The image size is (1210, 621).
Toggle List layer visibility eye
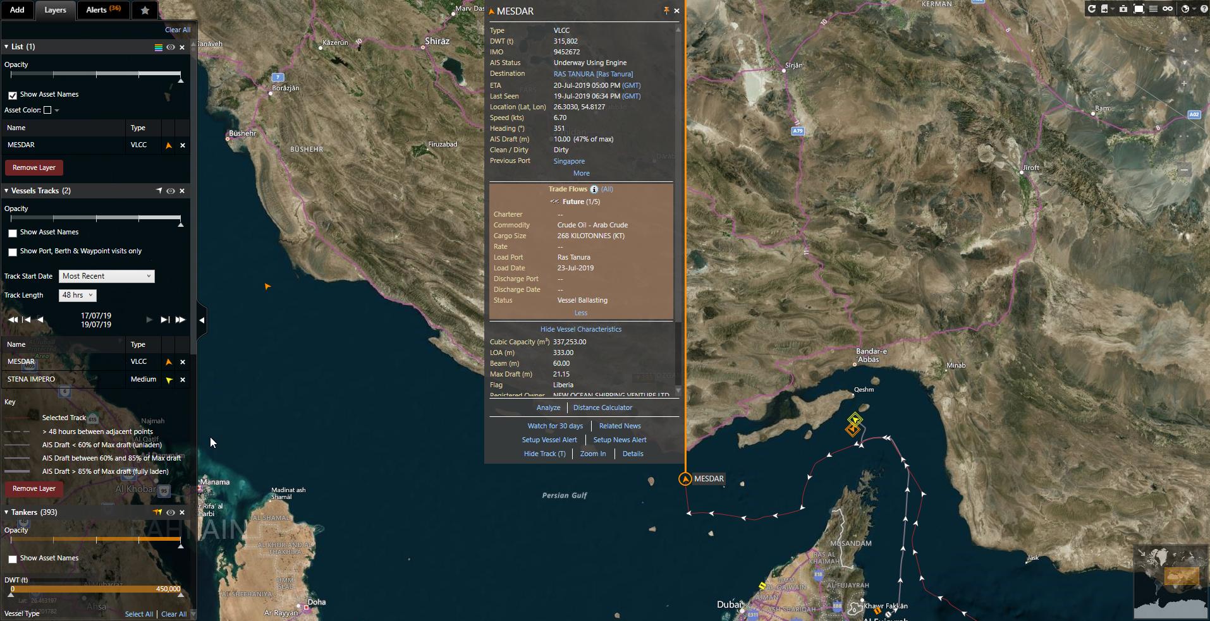click(x=171, y=47)
